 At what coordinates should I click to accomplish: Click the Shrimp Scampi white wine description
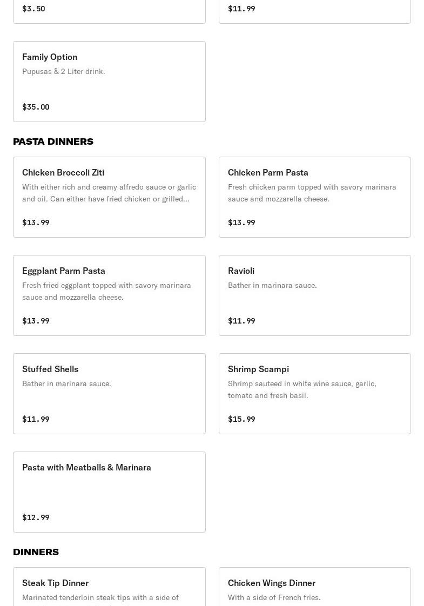[302, 389]
